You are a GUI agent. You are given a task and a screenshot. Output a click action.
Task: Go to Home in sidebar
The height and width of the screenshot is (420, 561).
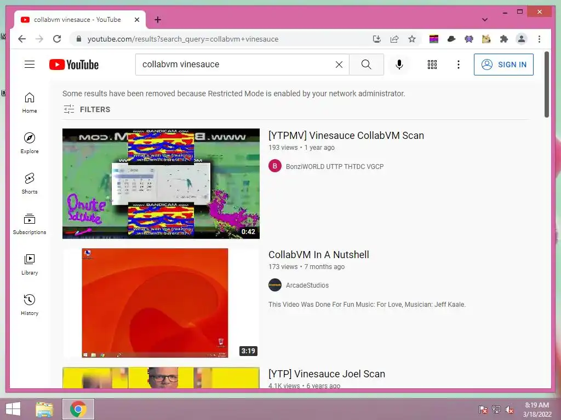point(30,103)
